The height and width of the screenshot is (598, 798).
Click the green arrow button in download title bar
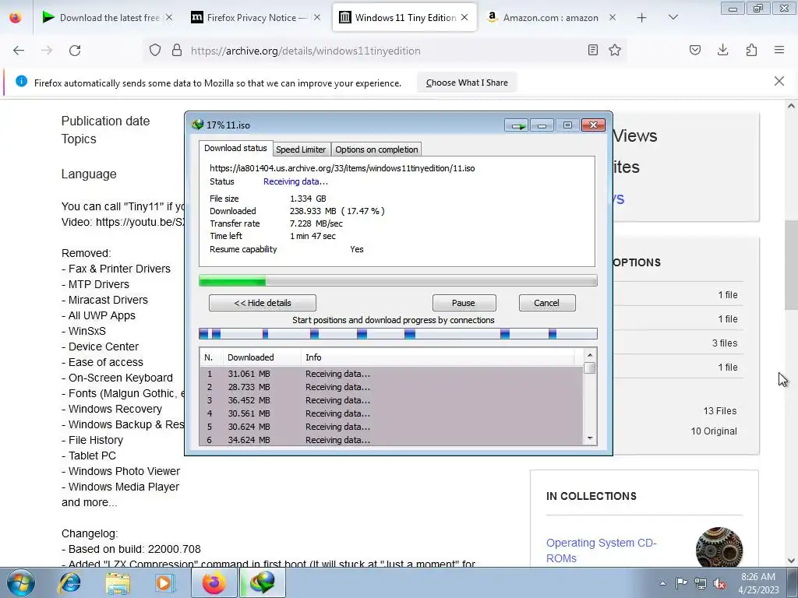click(517, 125)
